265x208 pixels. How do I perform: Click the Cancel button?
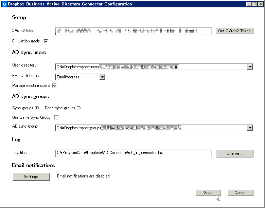[x=241, y=193]
